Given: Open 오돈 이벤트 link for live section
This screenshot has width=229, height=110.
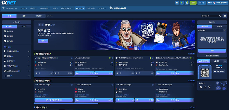Looking at the screenshot, I should [192, 53].
